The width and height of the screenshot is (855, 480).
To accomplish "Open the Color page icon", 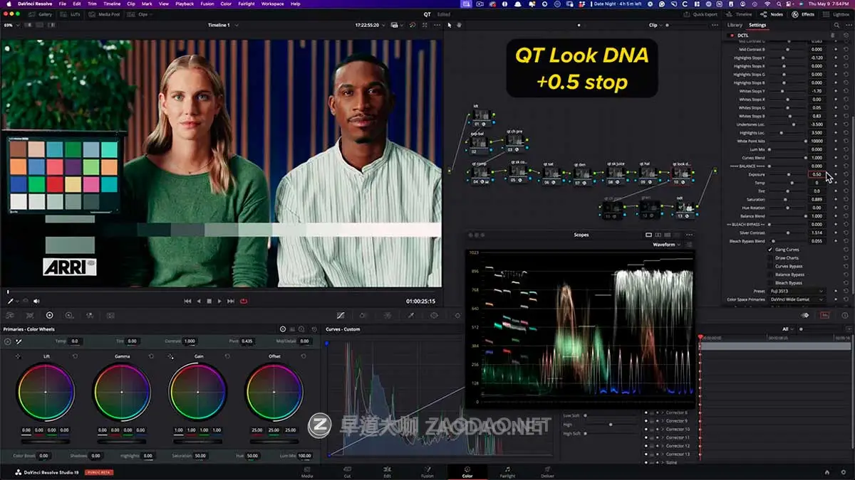I will [x=467, y=471].
